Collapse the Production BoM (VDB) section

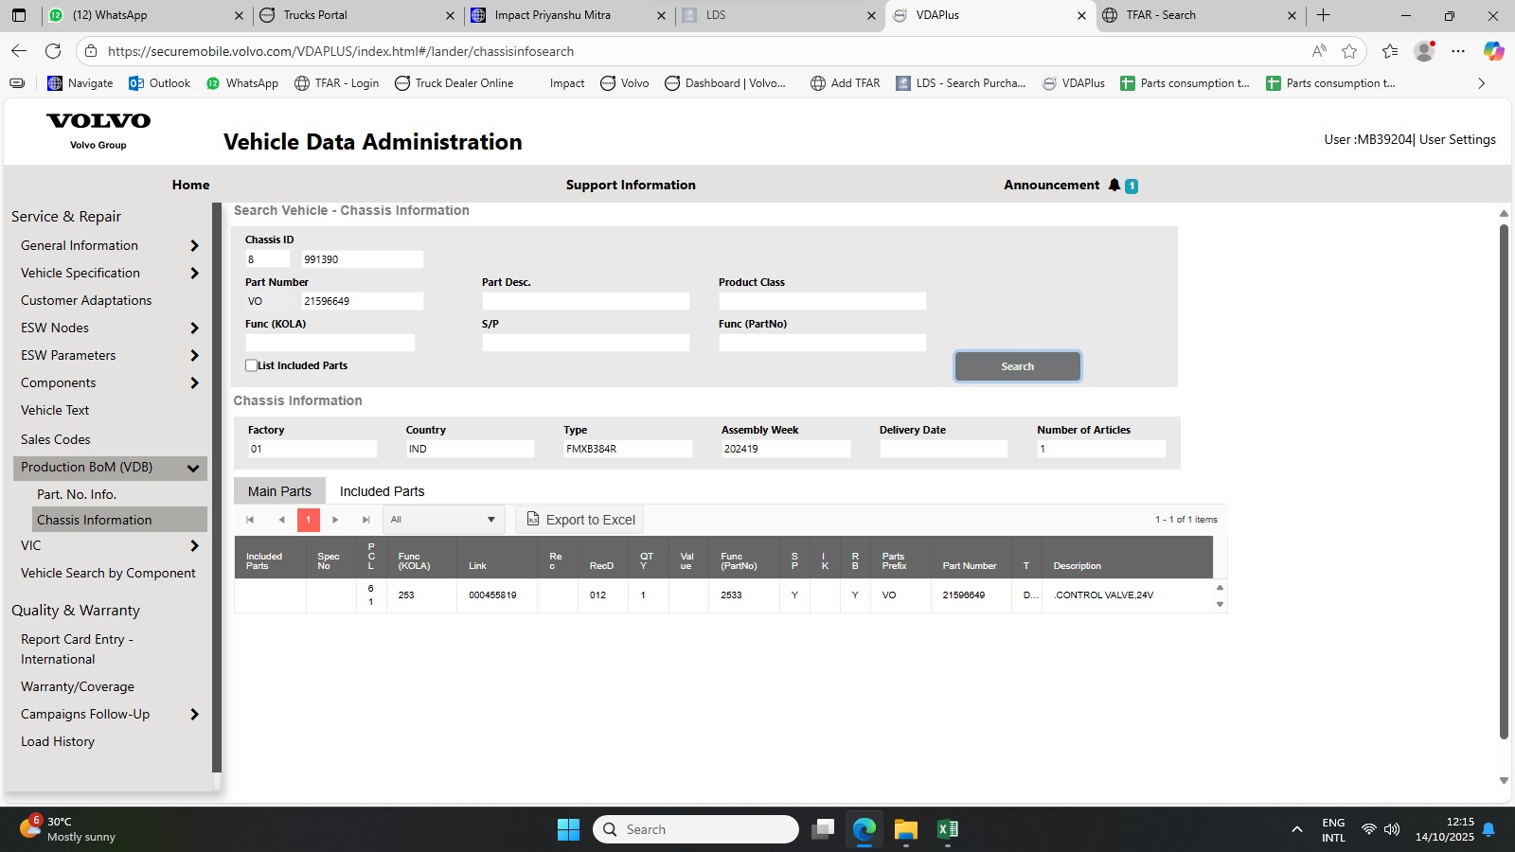[x=193, y=468]
